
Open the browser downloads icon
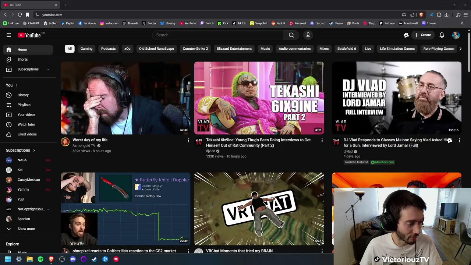click(446, 15)
